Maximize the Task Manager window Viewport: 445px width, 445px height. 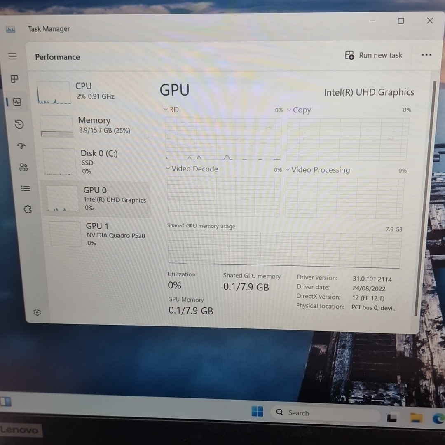pyautogui.click(x=401, y=21)
